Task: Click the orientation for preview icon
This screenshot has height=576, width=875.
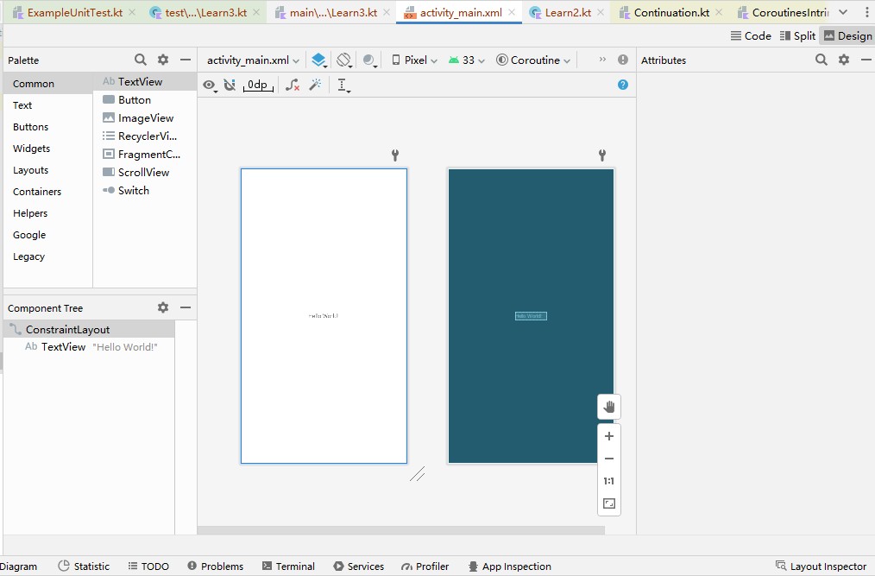Action: [344, 60]
